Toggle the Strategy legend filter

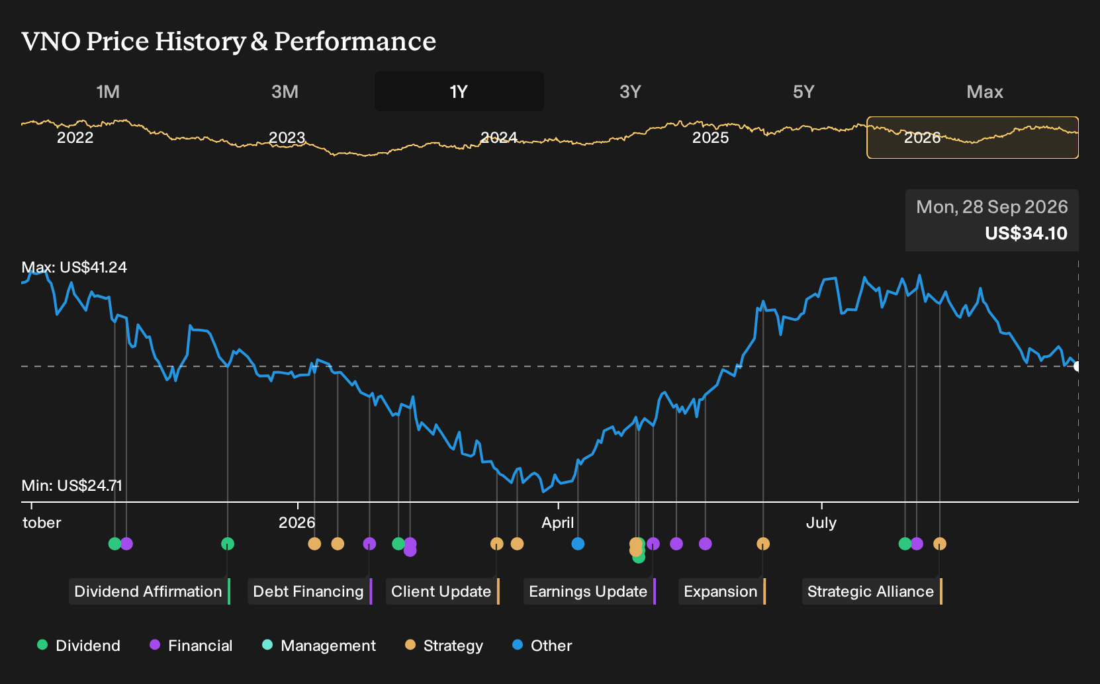point(444,646)
